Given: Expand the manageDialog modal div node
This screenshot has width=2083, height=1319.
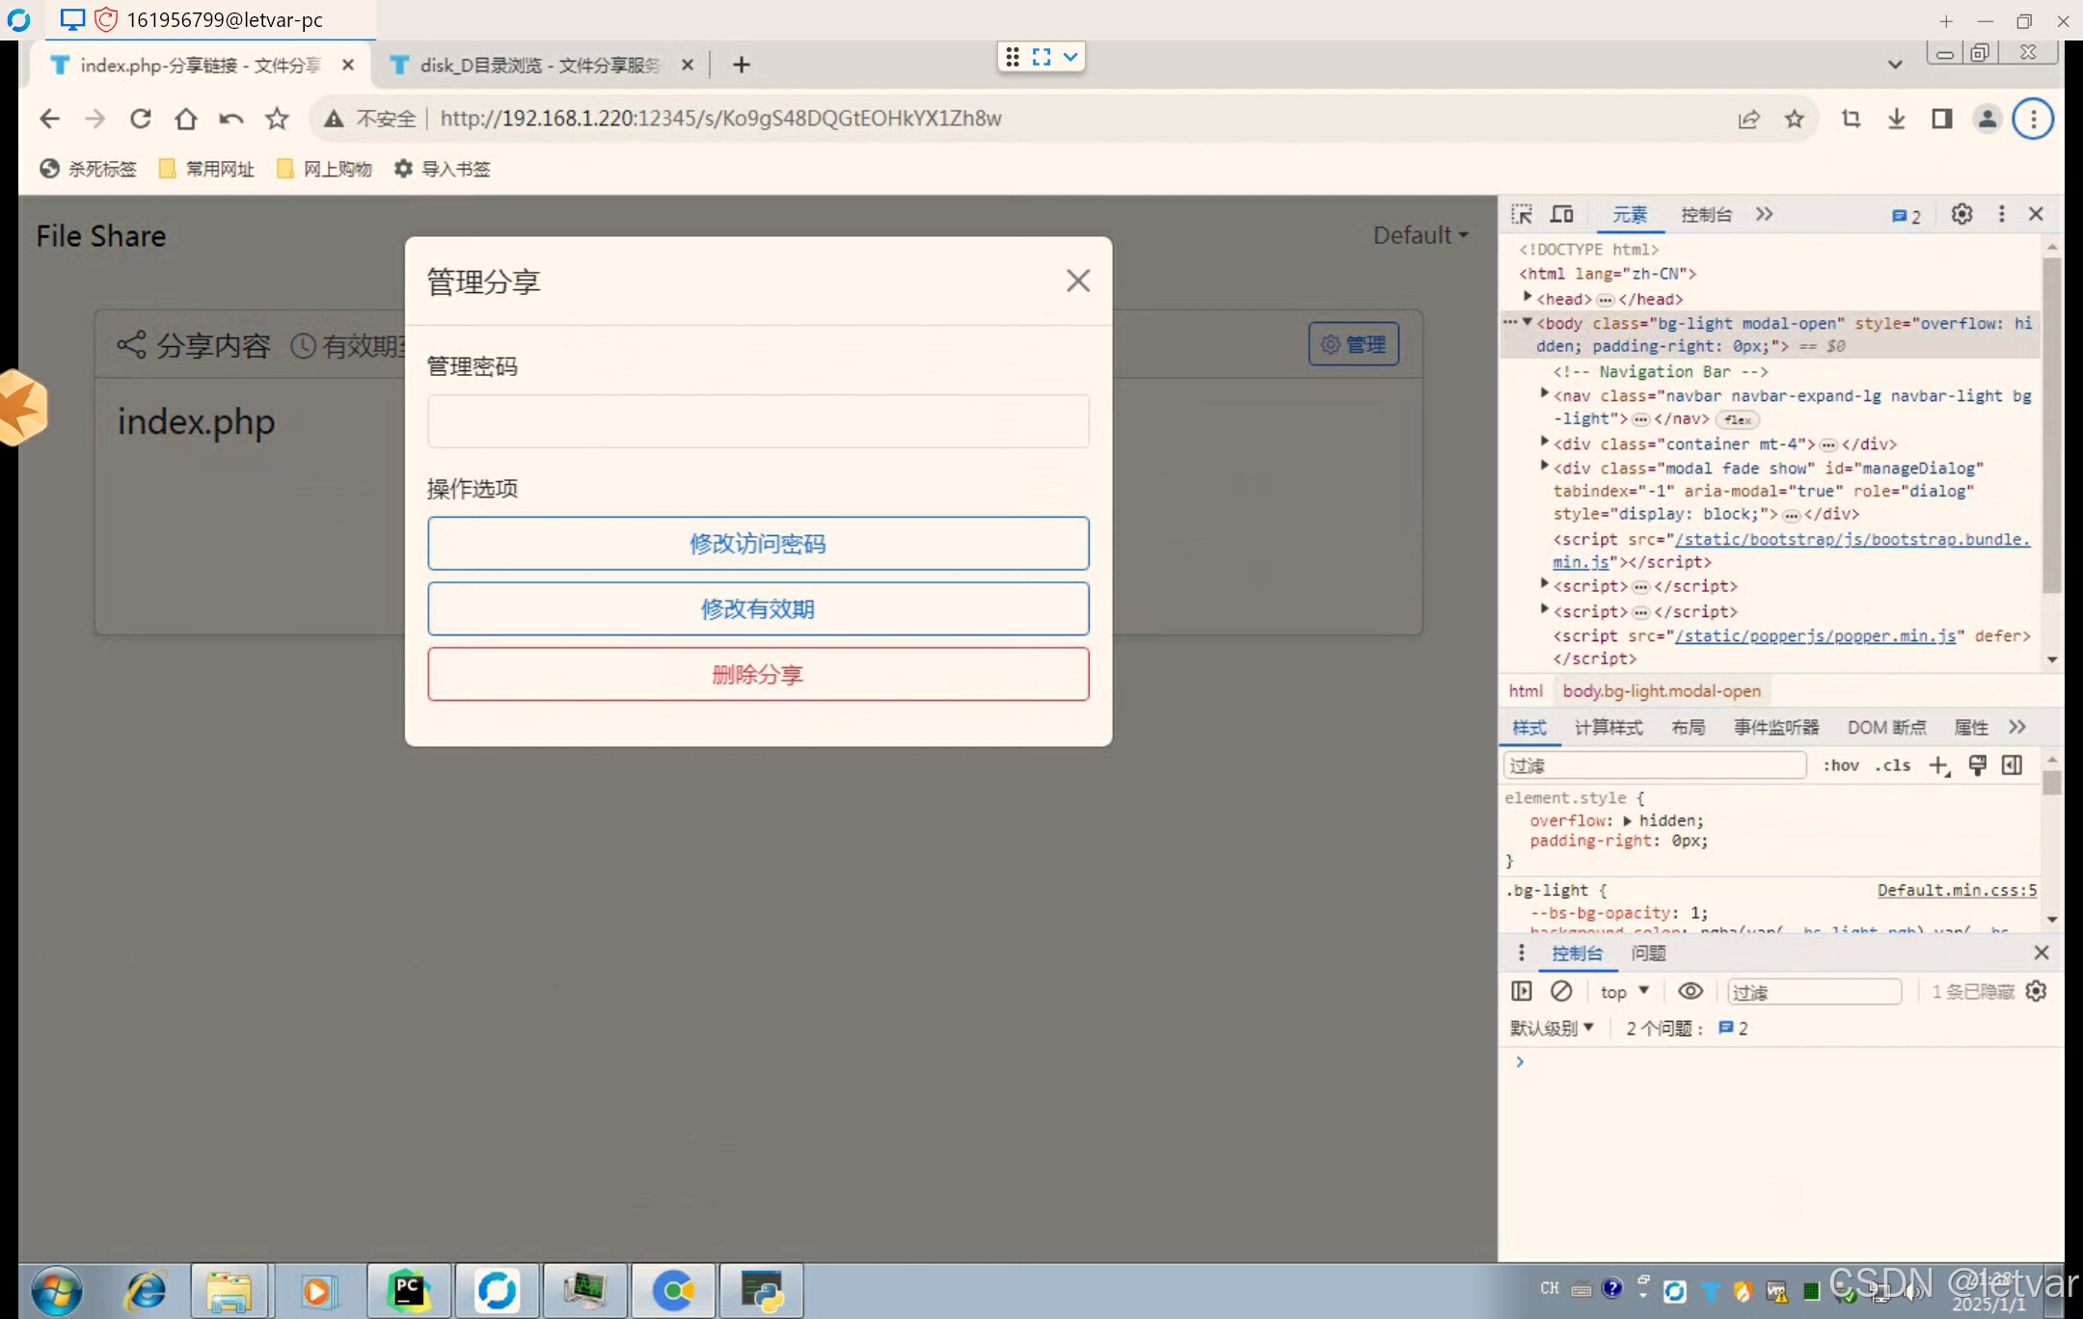Looking at the screenshot, I should (x=1545, y=466).
